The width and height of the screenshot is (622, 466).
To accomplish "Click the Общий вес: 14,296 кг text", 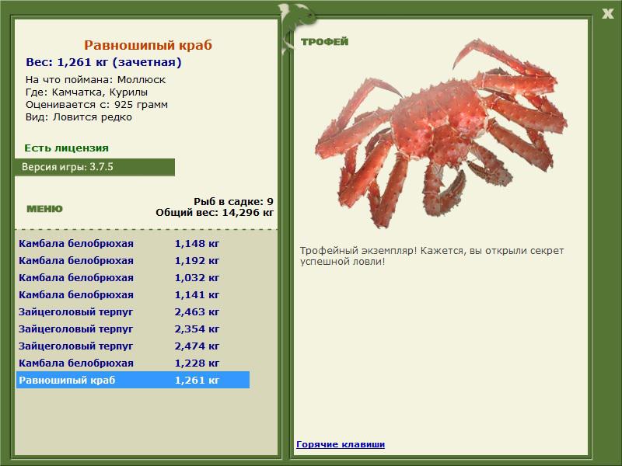I will click(215, 212).
